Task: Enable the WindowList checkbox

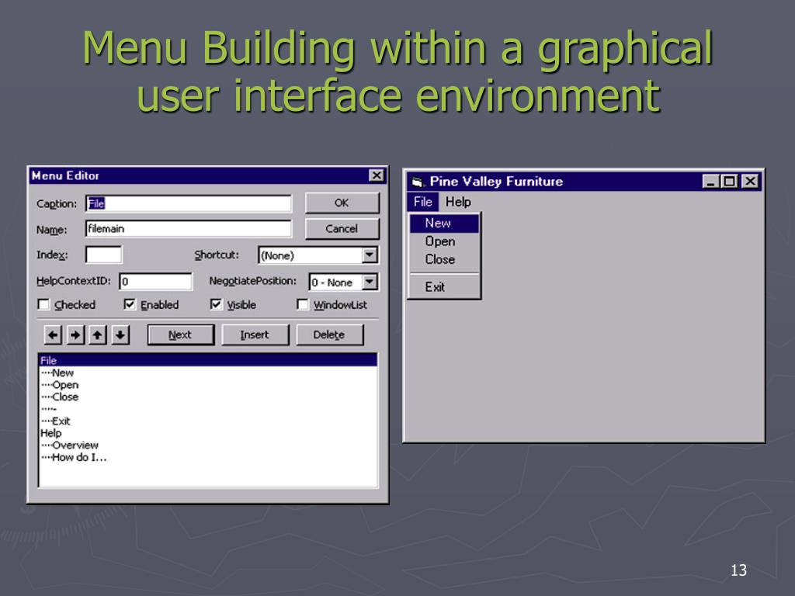Action: point(303,304)
